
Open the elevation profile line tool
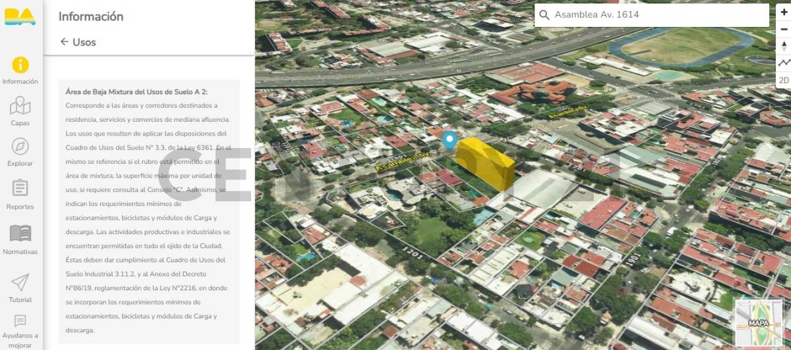point(783,63)
